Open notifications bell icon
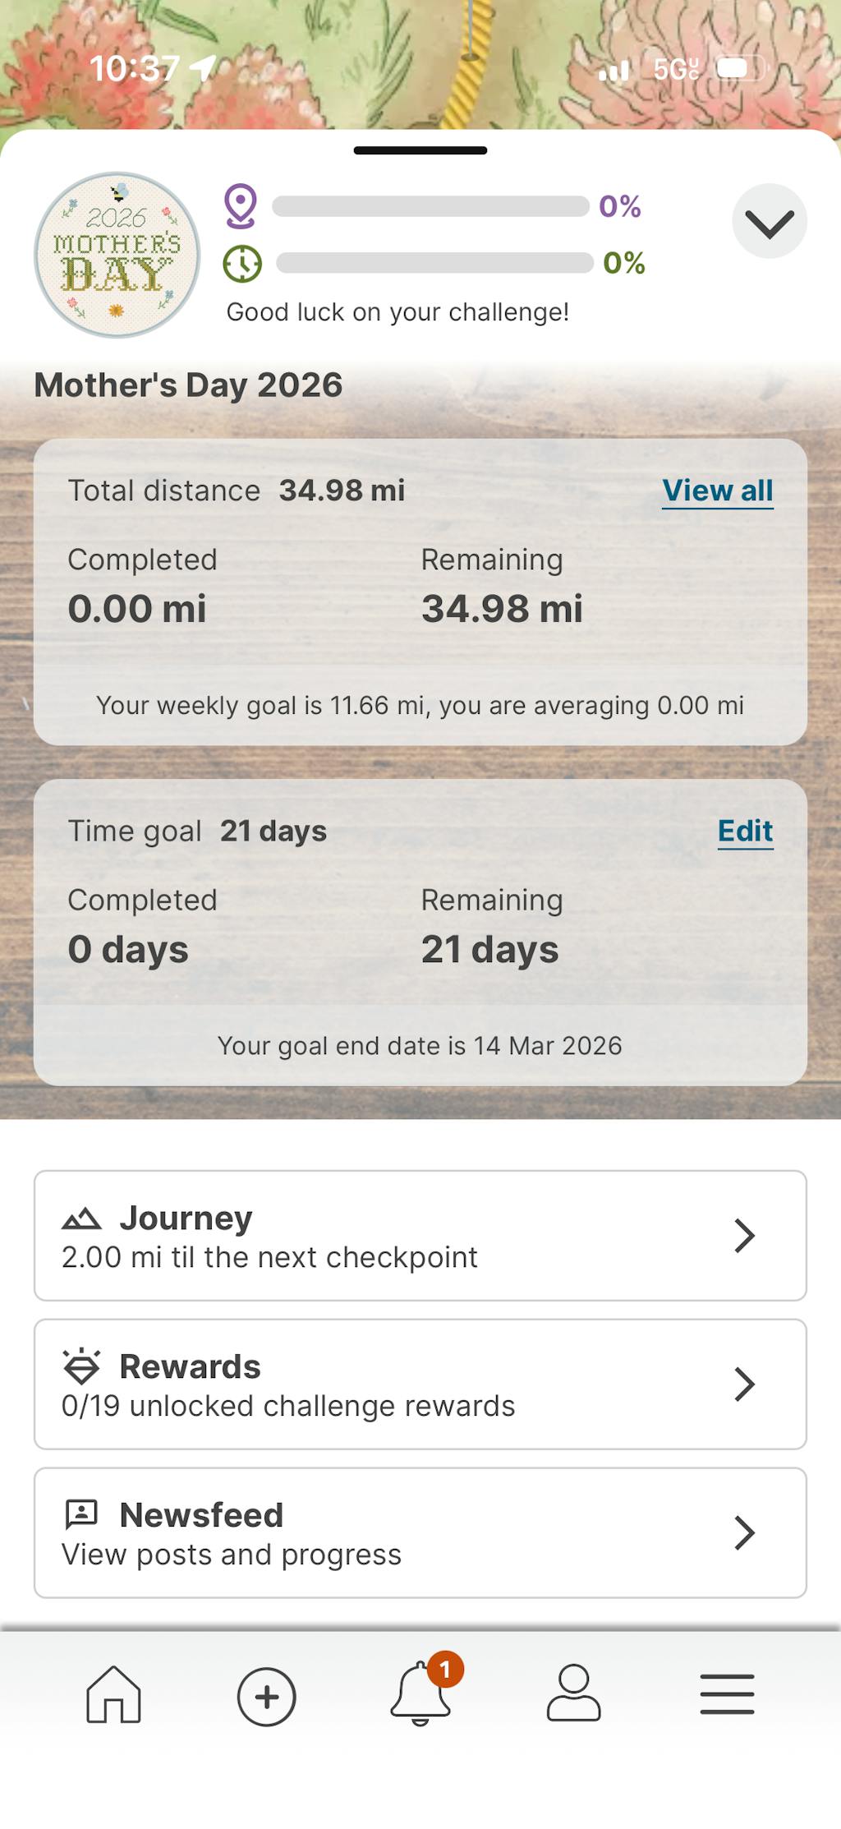 [420, 1694]
